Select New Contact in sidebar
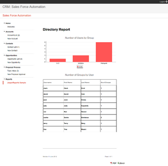 click(12, 51)
